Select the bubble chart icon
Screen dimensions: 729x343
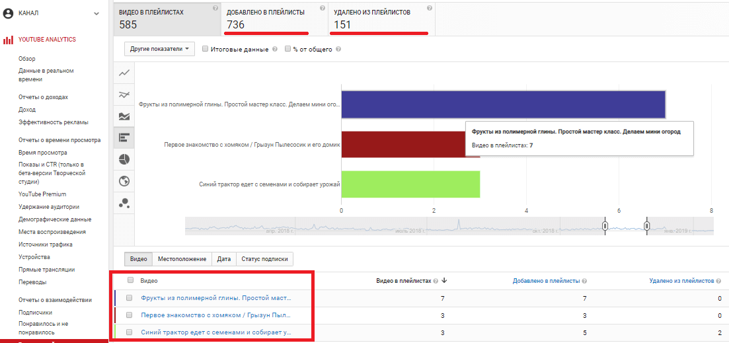pos(124,203)
